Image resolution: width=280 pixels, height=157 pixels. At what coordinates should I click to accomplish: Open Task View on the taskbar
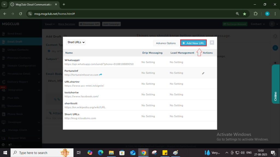click(x=78, y=153)
